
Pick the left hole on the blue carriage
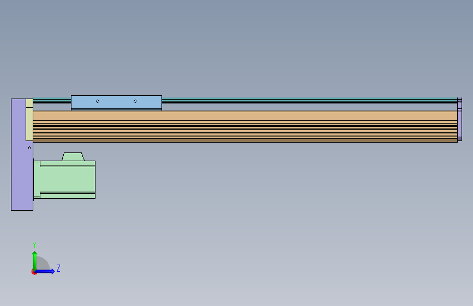pos(98,101)
